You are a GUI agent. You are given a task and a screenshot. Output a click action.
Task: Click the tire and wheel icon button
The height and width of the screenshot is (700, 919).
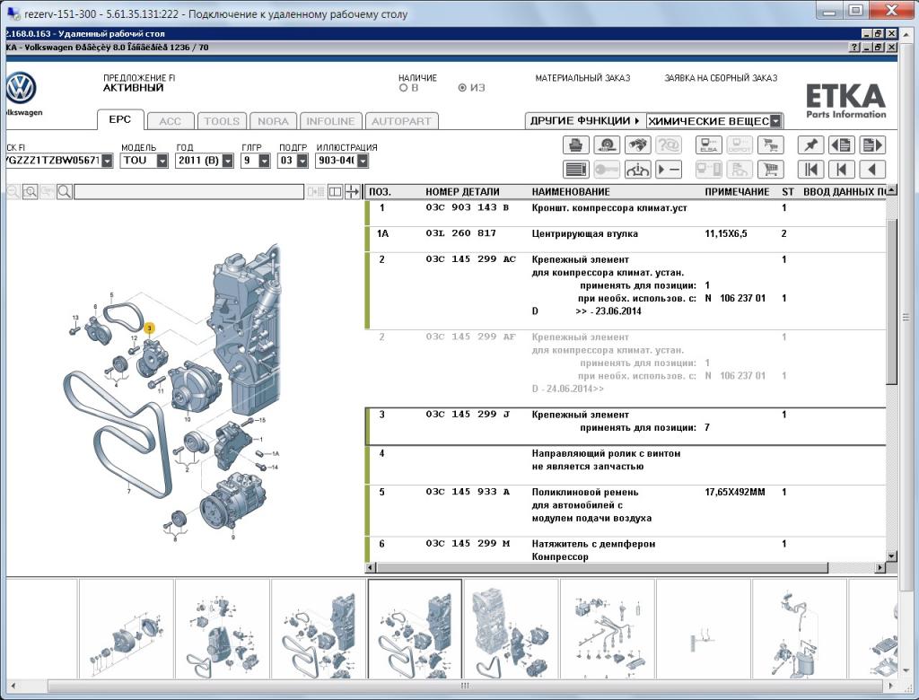click(607, 144)
